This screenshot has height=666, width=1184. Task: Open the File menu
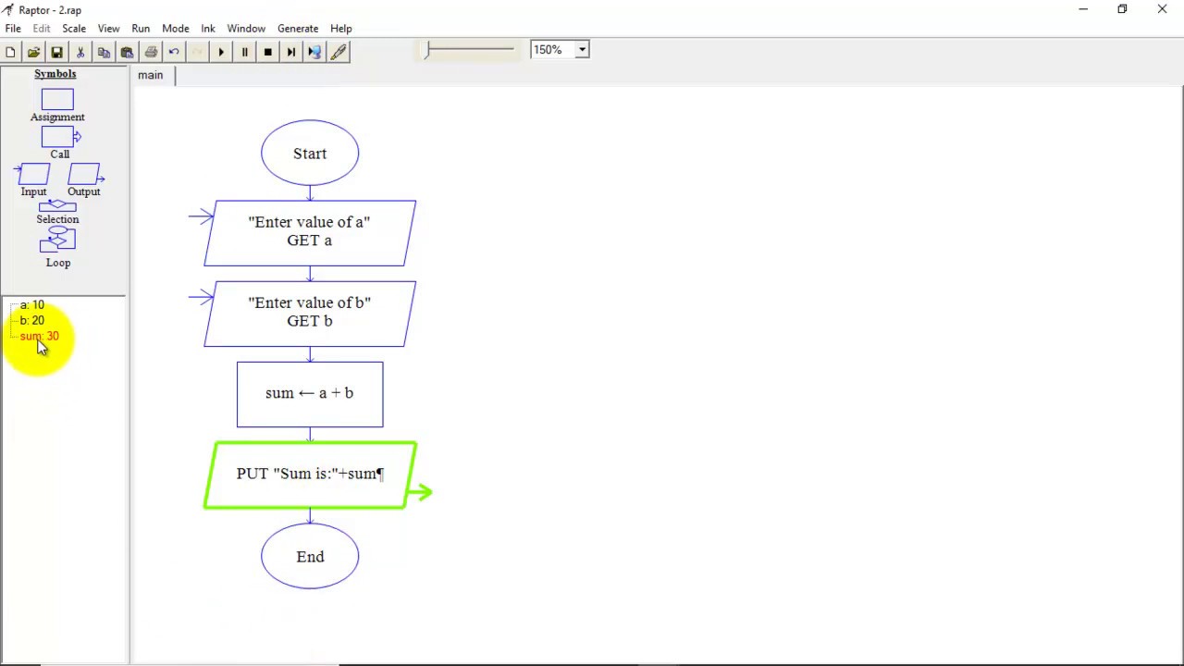click(x=13, y=29)
